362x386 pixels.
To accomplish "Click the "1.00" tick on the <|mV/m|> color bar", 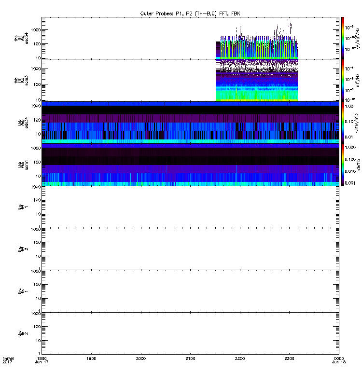I will click(x=349, y=106).
